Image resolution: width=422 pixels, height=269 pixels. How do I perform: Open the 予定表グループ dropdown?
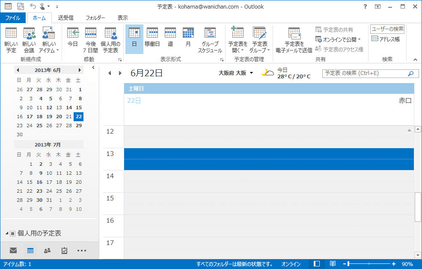pyautogui.click(x=260, y=40)
